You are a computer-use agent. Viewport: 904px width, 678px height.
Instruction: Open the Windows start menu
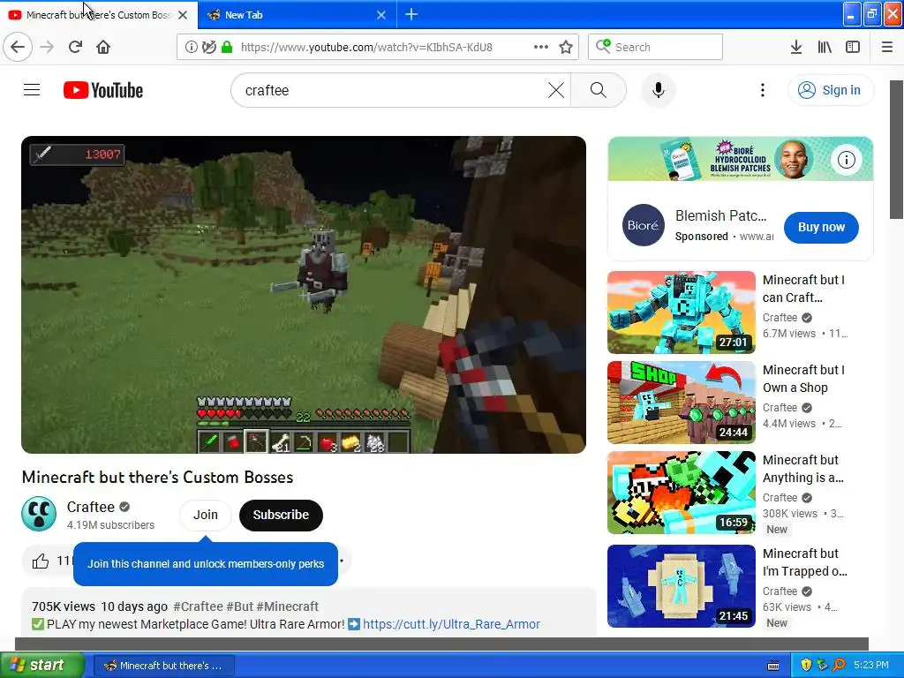(41, 665)
